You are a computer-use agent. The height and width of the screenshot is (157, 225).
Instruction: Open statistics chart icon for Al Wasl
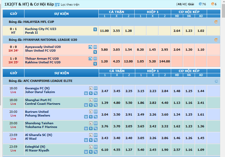(x=86, y=140)
